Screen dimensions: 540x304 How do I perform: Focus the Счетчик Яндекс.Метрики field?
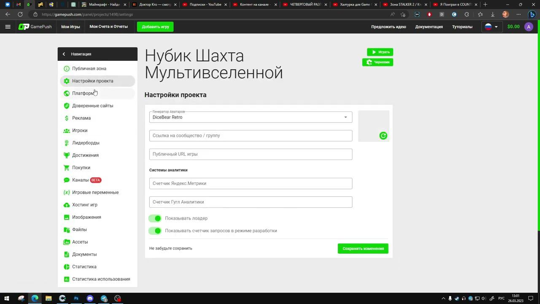point(251,183)
